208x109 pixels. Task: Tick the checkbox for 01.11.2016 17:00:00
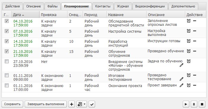click(x=7, y=86)
